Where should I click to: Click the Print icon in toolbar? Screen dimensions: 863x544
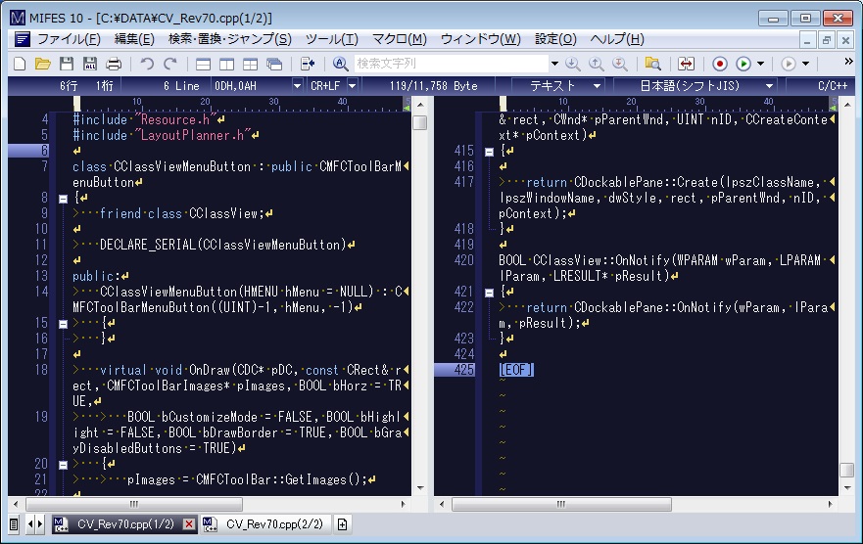click(x=114, y=64)
